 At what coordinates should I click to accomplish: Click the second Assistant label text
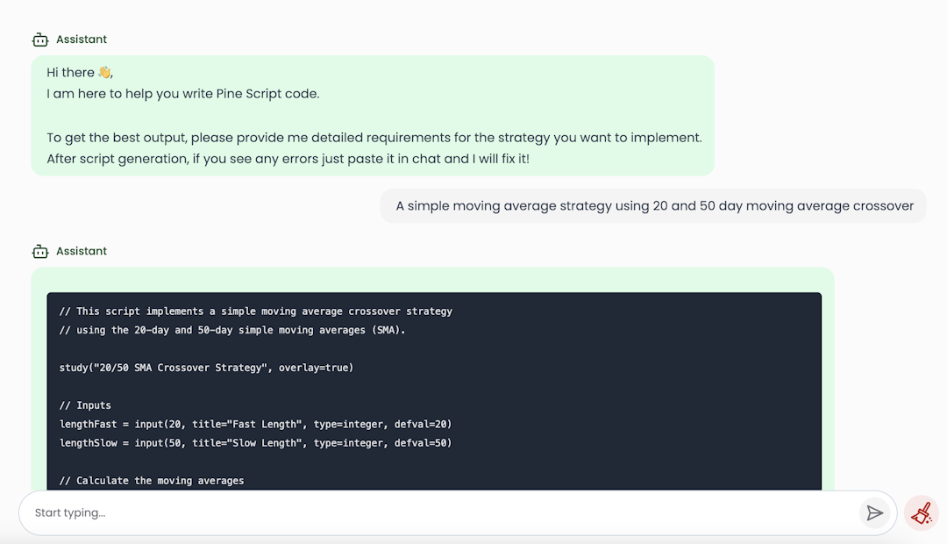point(81,251)
